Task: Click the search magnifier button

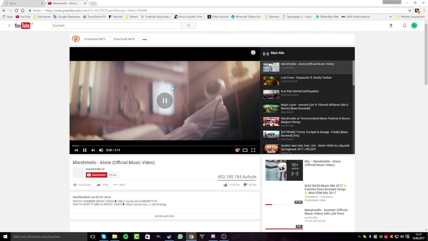Action: tap(189, 25)
